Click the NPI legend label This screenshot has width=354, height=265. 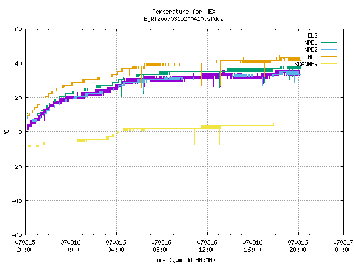tap(313, 57)
